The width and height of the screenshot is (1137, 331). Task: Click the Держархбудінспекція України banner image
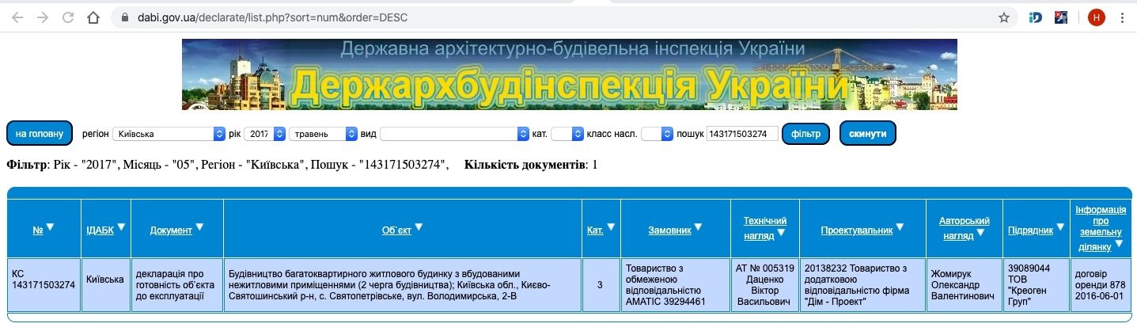[569, 74]
